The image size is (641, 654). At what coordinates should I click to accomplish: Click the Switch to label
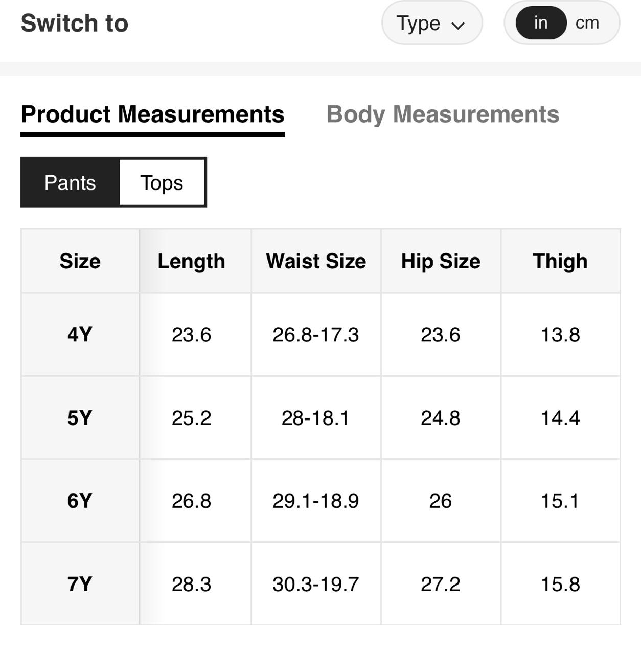click(x=75, y=23)
